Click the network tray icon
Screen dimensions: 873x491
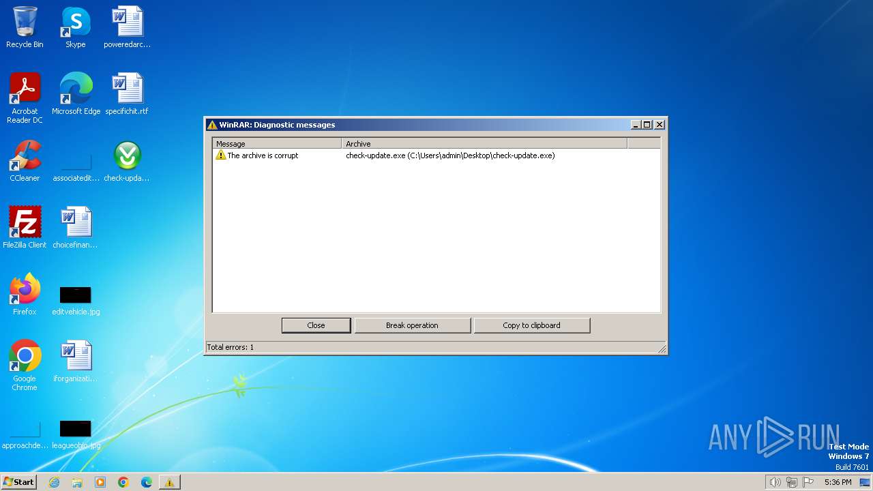(x=792, y=482)
